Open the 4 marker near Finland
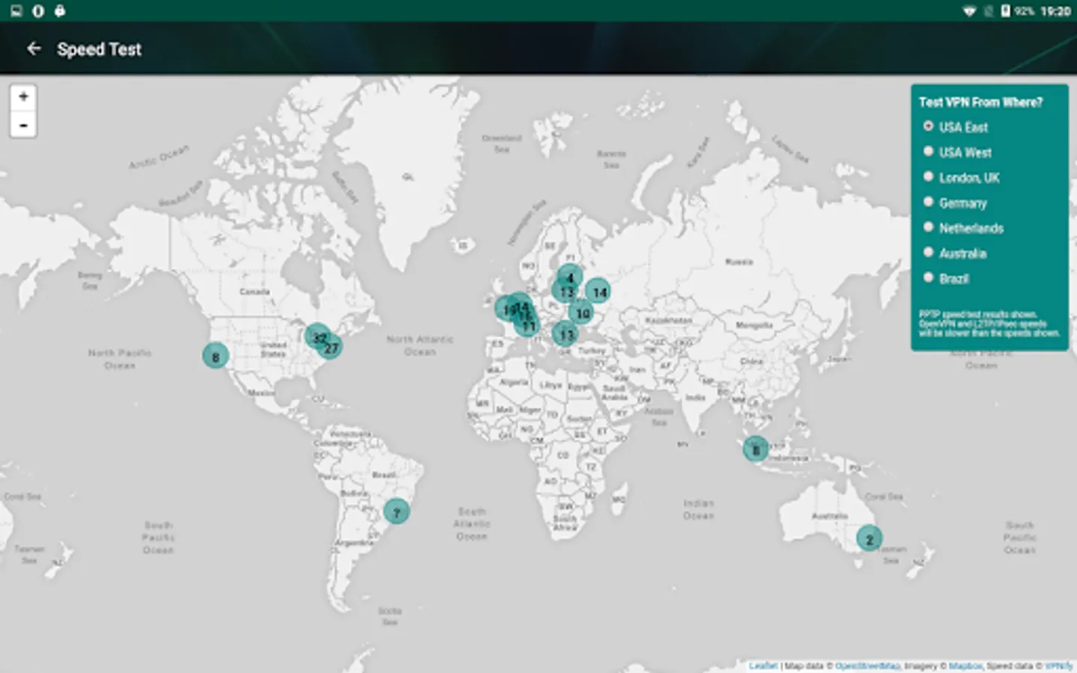This screenshot has width=1077, height=673. point(570,277)
